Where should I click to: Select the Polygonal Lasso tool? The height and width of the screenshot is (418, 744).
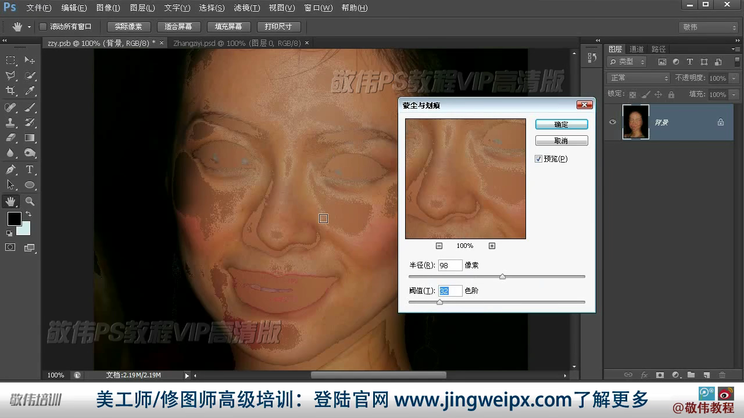(10, 75)
